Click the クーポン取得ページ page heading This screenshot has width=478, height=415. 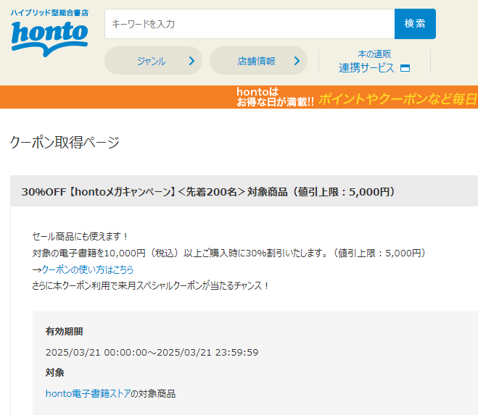(65, 142)
